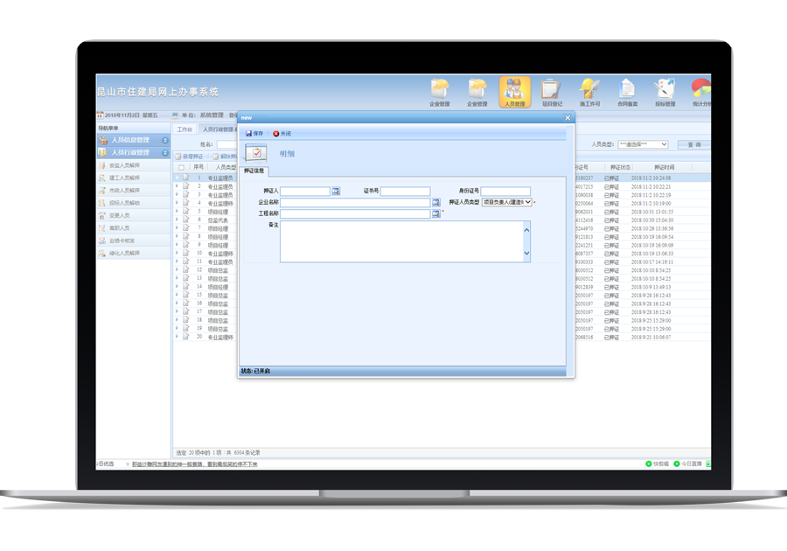
Task: Click into the 证书号 input field
Action: point(405,191)
